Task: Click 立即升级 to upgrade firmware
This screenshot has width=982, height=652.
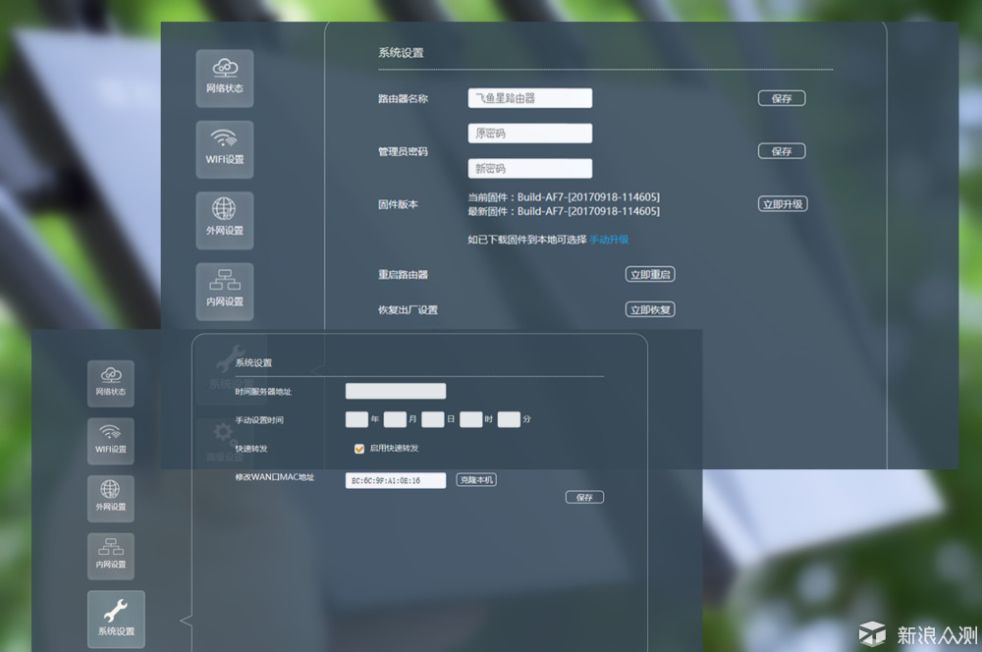Action: [x=783, y=204]
